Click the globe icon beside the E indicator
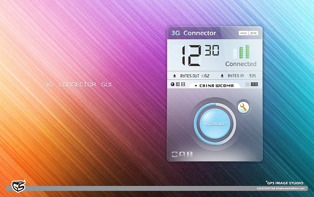The image size is (314, 197). tap(173, 84)
